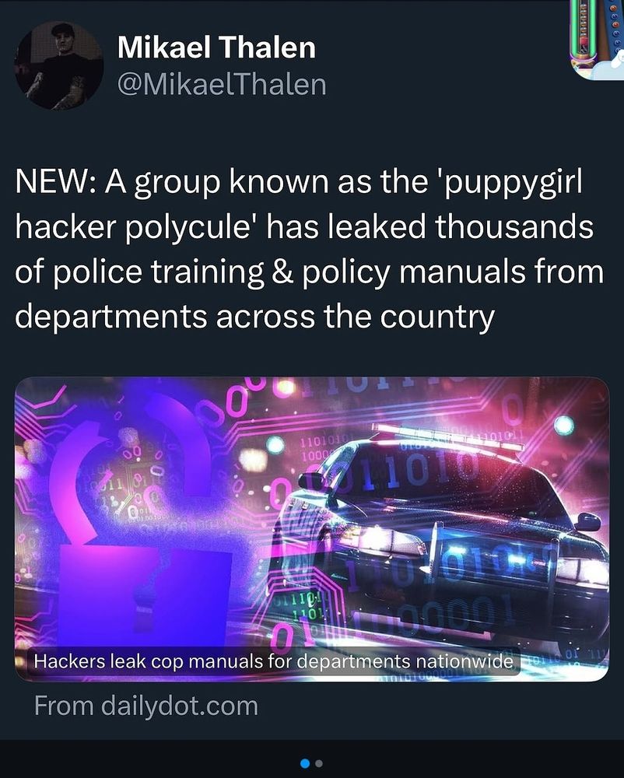Tap the police car's roof light bar
The image size is (624, 778).
pyautogui.click(x=447, y=436)
